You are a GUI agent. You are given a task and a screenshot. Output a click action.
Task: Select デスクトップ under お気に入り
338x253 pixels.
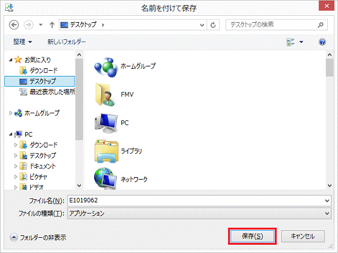click(x=40, y=81)
